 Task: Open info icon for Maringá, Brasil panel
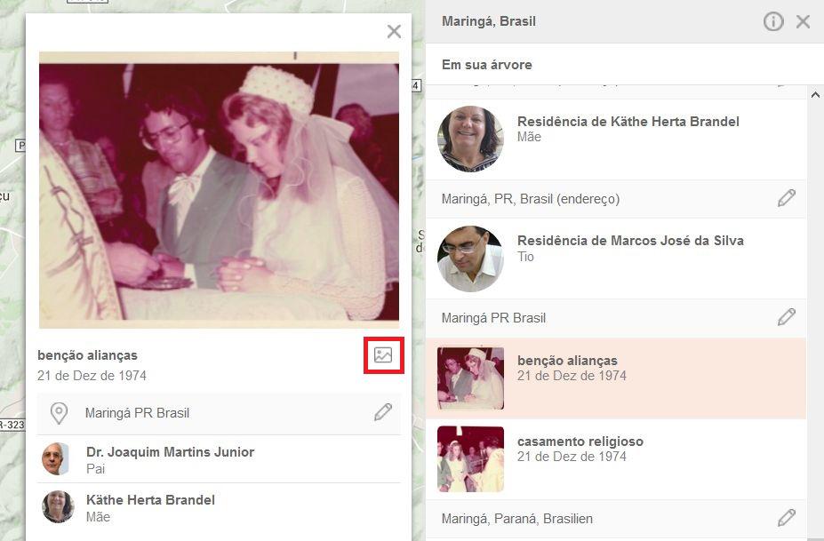pos(773,21)
